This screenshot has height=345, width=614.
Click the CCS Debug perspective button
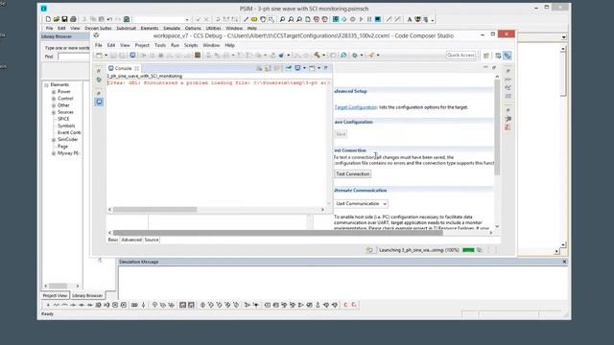click(x=508, y=56)
